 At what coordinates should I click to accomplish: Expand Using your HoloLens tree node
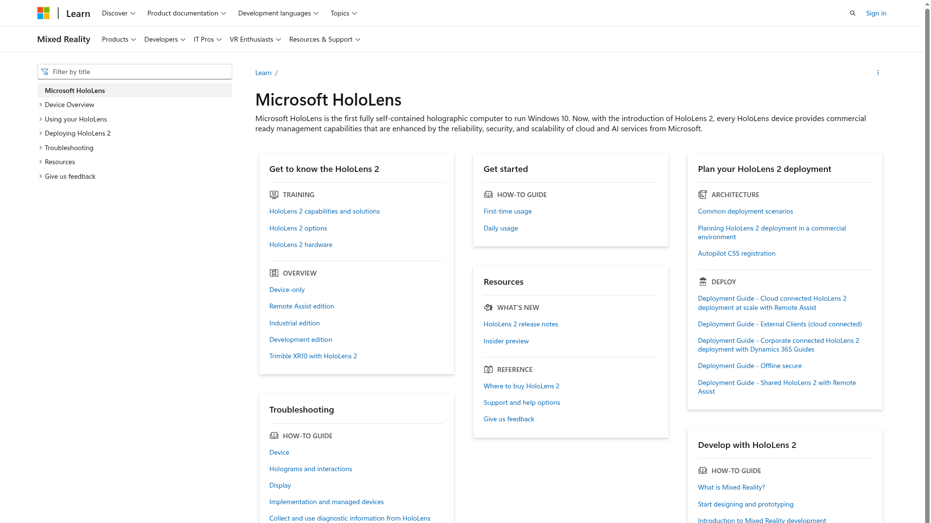pos(41,119)
